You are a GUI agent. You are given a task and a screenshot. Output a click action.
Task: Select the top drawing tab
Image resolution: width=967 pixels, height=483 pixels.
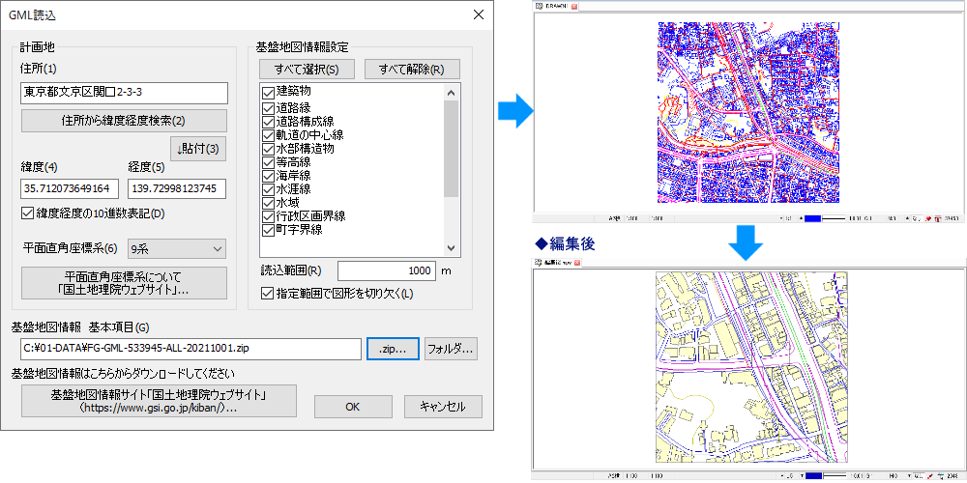click(555, 6)
